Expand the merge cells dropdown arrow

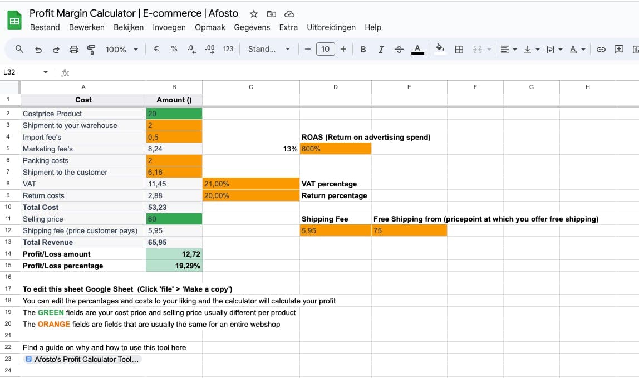(489, 50)
